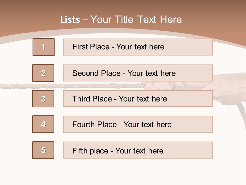Click the number 1 box
The image size is (246, 185).
click(44, 47)
